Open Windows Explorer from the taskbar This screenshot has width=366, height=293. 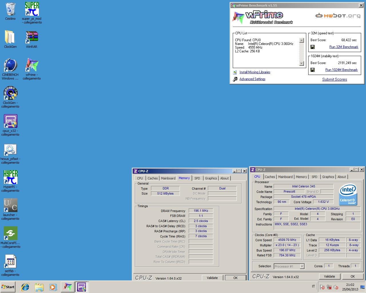(39, 287)
